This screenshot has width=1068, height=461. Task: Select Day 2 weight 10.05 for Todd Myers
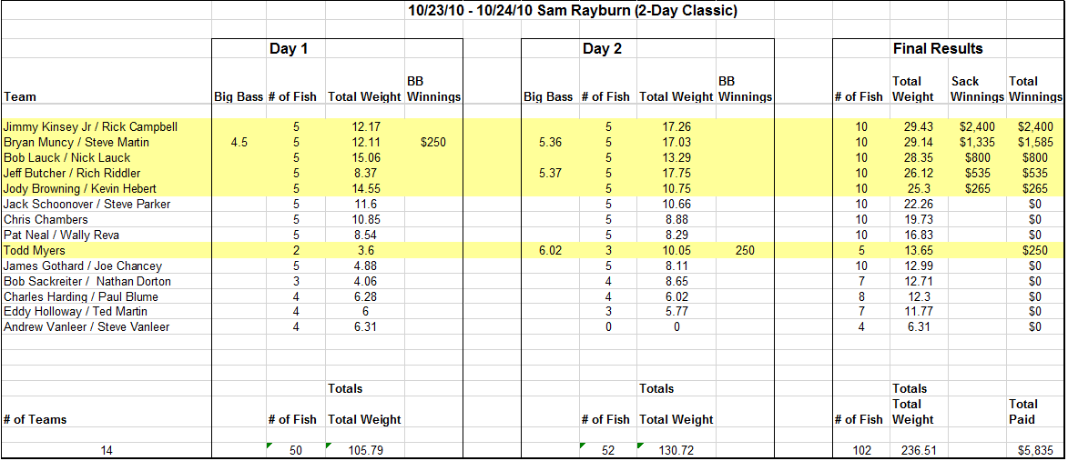click(676, 250)
